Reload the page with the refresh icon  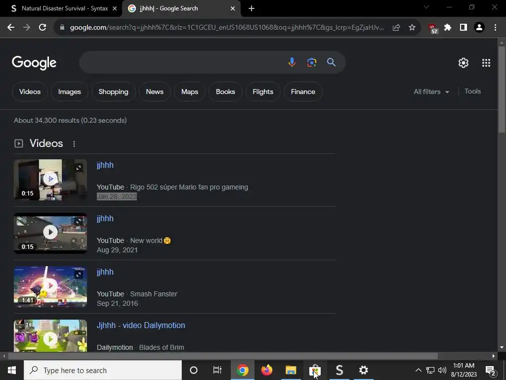(x=42, y=28)
